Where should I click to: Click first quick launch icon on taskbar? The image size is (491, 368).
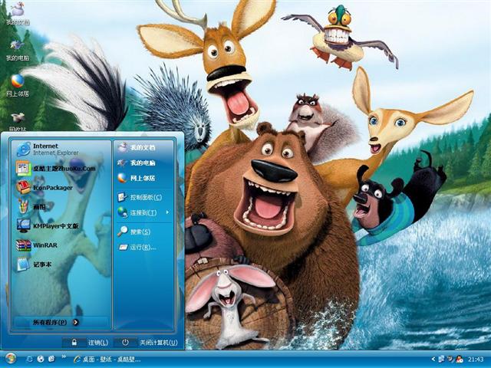[30, 359]
